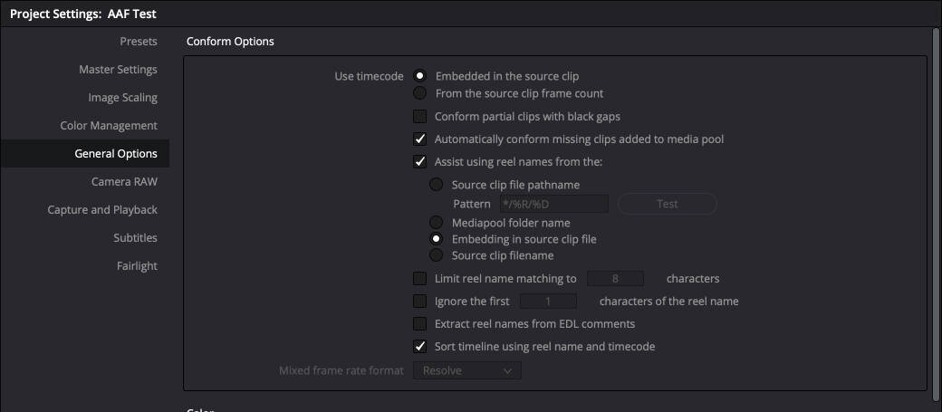Viewport: 942px width, 412px height.
Task: Enable conform partial clips with black gaps
Action: pos(419,116)
